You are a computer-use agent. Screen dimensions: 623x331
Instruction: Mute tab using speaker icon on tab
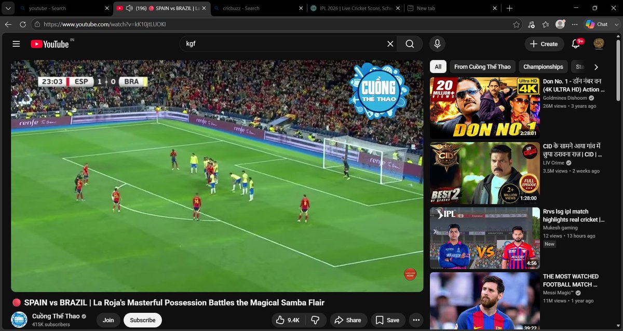tap(129, 8)
